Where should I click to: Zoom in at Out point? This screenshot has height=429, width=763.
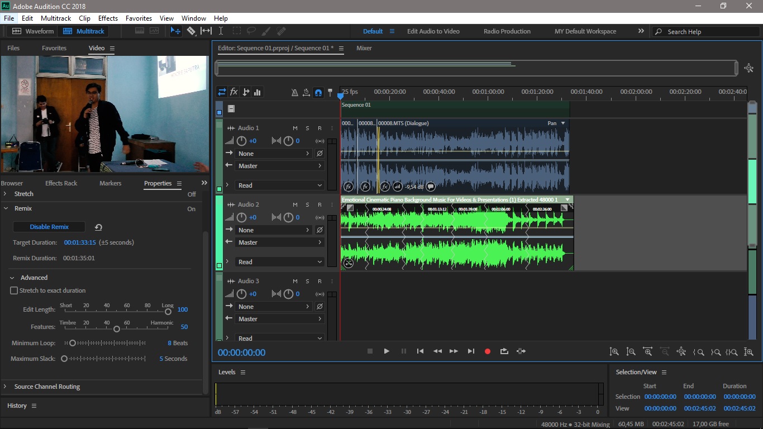(716, 352)
